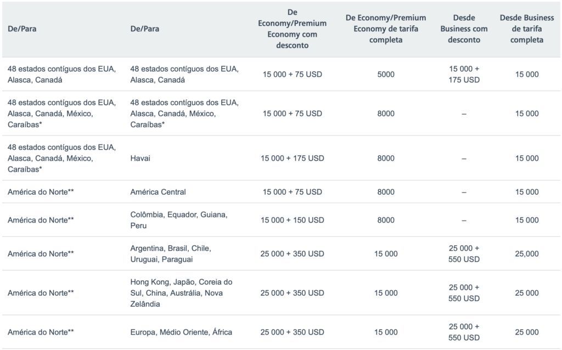Select the 15 000 + 150 USD price
Viewport: 562px width, 350px height.
pos(292,220)
